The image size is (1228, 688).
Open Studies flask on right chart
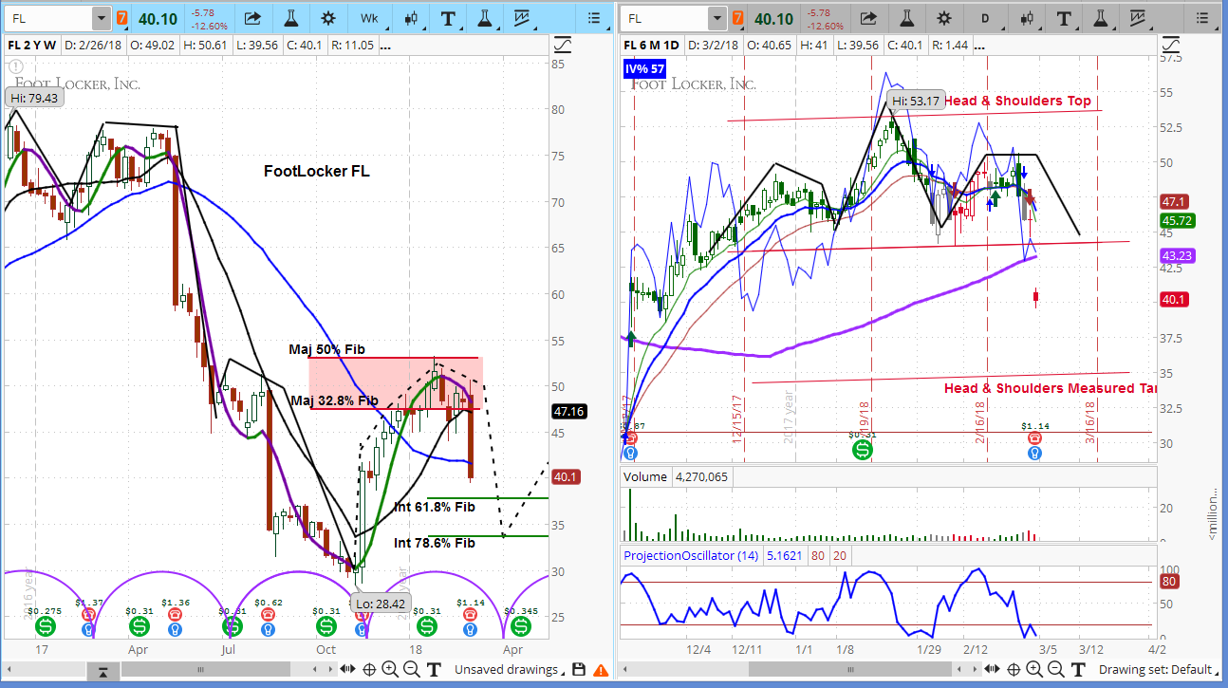(905, 18)
